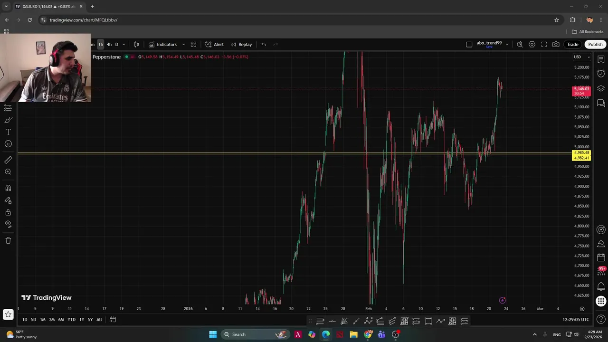Take a chart snapshot with camera icon

click(x=556, y=44)
